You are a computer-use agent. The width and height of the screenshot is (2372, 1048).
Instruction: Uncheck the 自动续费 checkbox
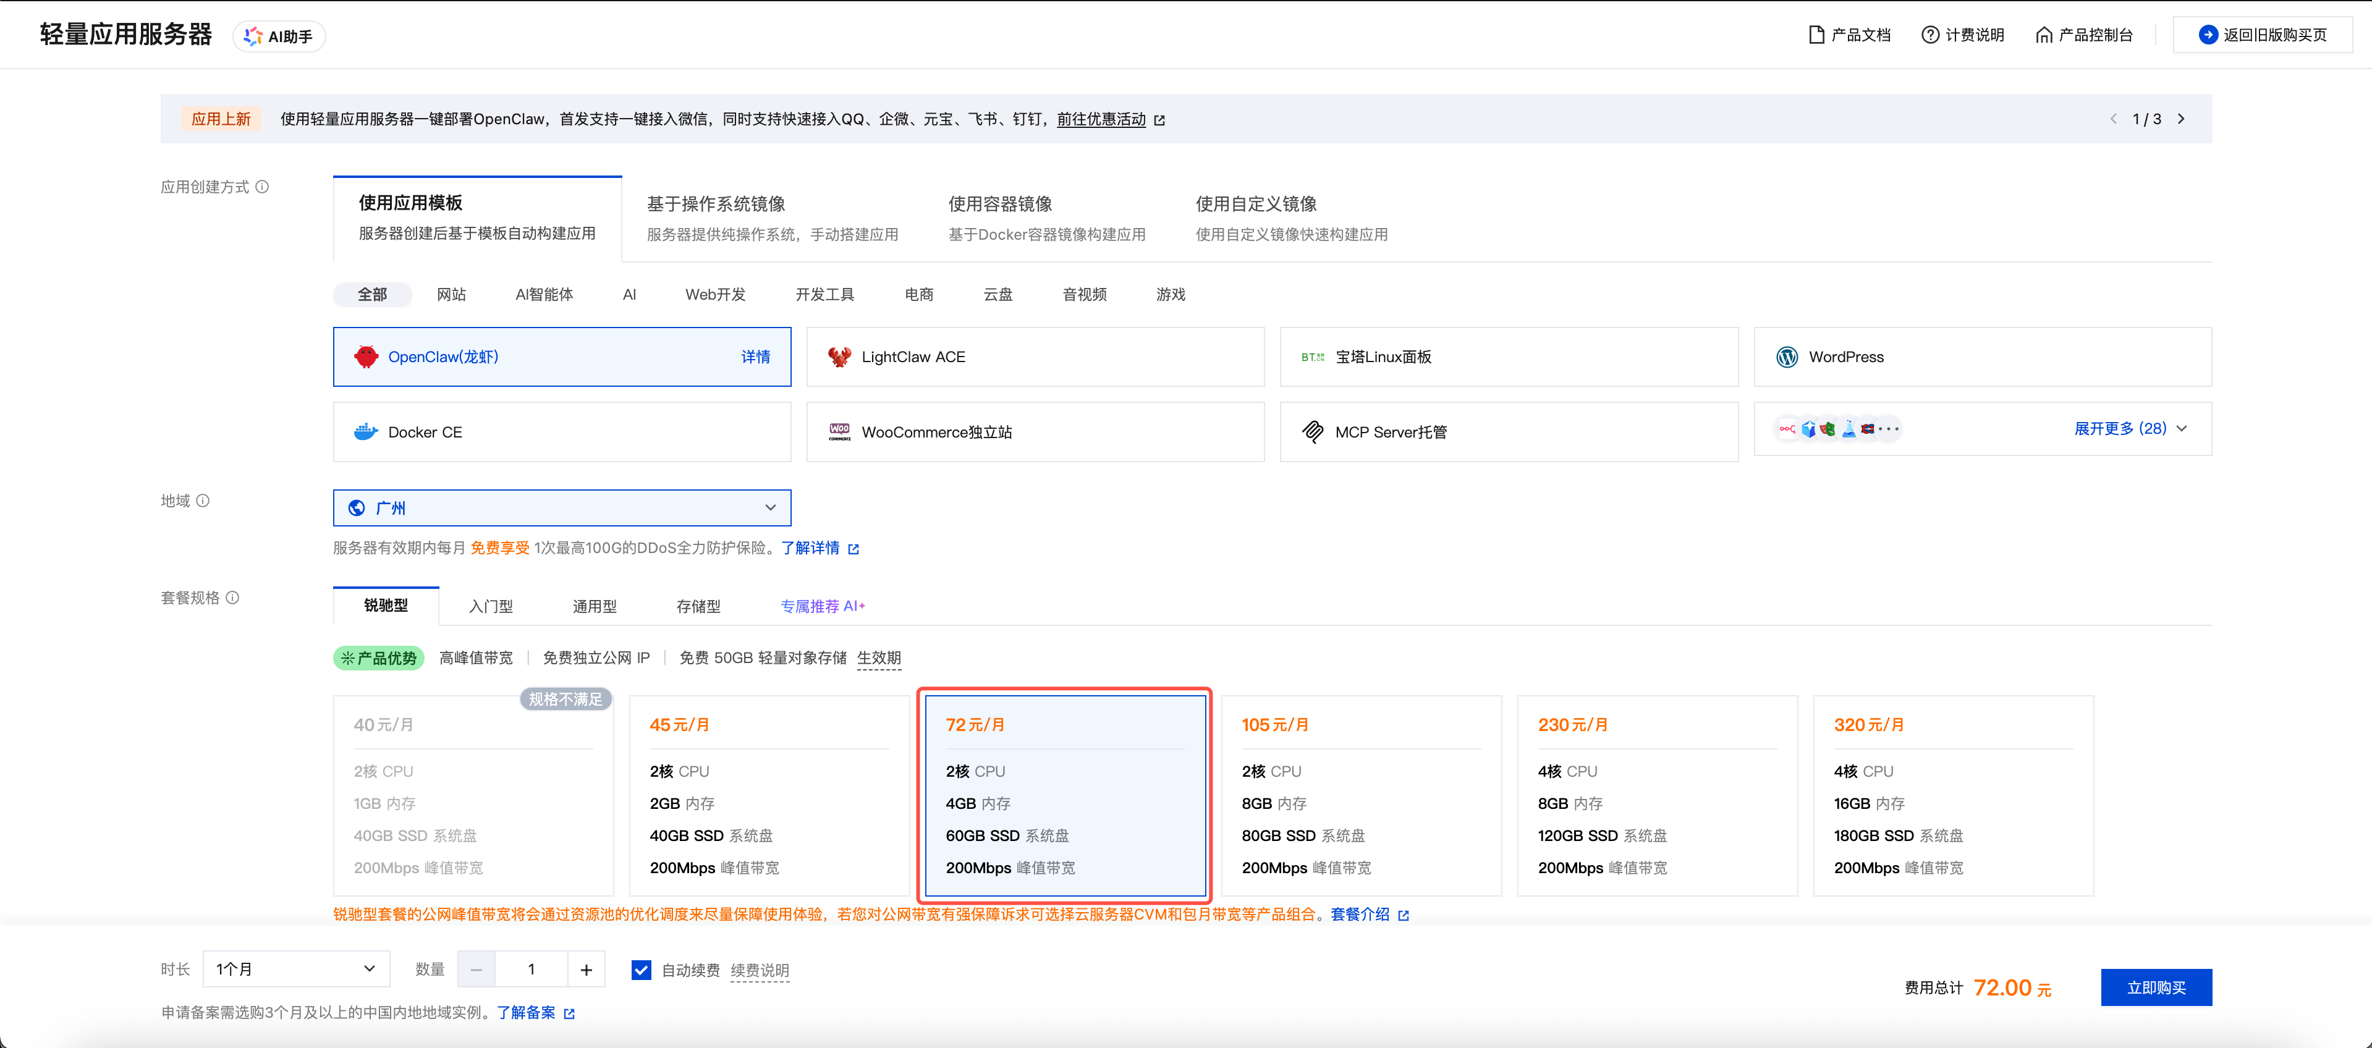click(641, 970)
